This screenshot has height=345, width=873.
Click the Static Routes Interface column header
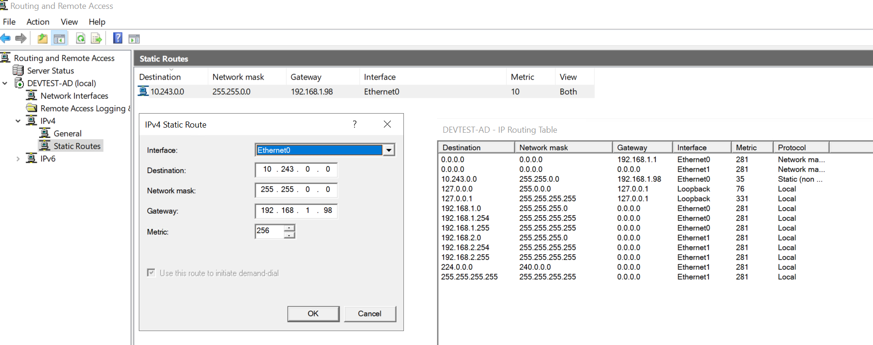[433, 77]
